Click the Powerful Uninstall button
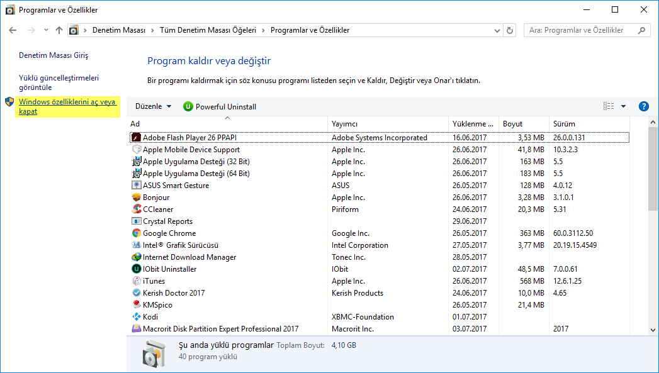This screenshot has width=659, height=373. (220, 107)
